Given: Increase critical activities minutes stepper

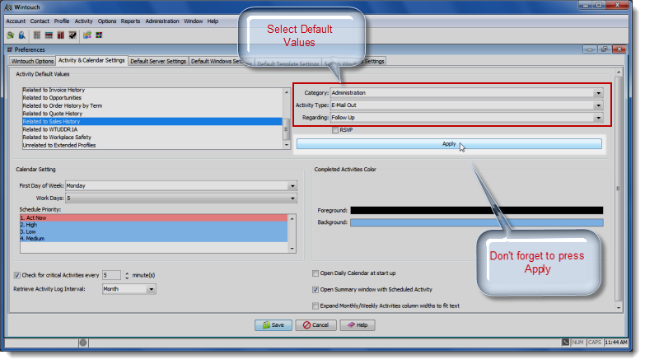Looking at the screenshot, I should click(x=127, y=273).
